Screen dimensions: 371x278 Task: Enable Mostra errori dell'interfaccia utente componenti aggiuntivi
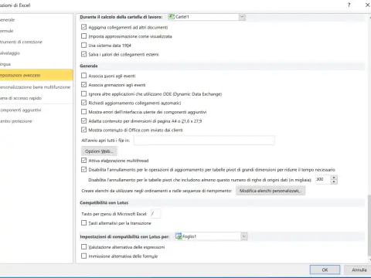tap(83, 112)
